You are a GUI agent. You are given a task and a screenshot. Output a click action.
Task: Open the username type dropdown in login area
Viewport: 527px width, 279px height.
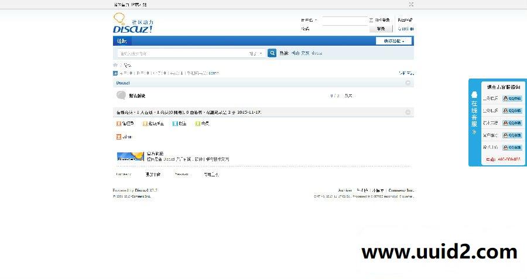309,20
